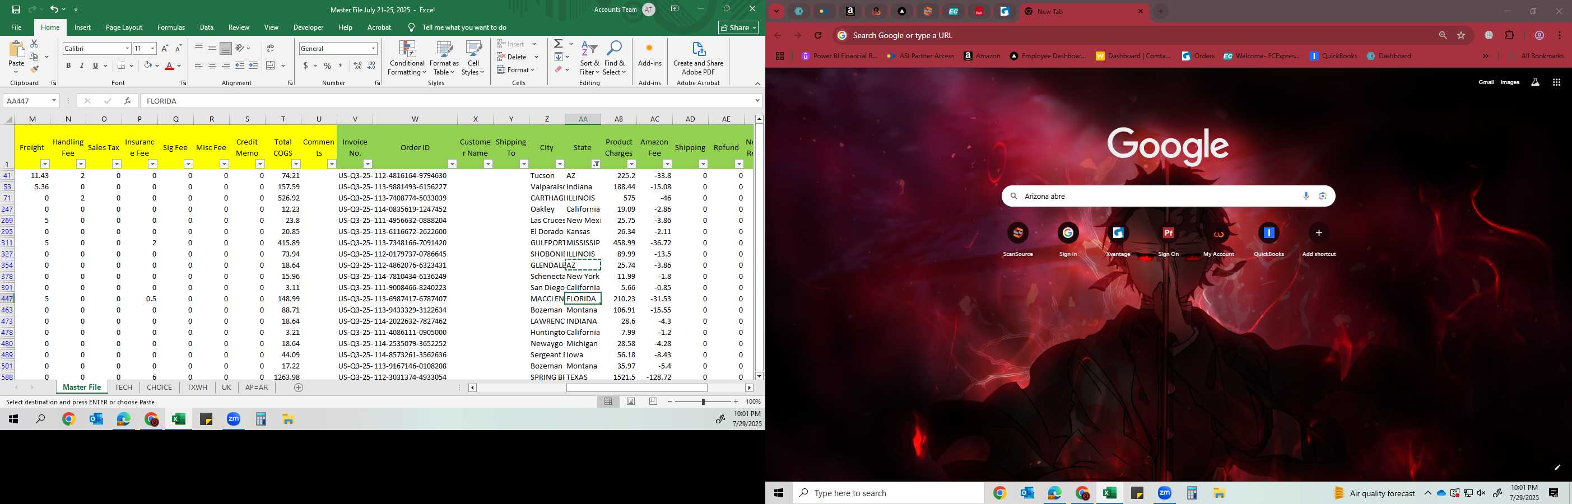This screenshot has height=504, width=1572.
Task: Open the General number format dropdown
Action: point(373,48)
